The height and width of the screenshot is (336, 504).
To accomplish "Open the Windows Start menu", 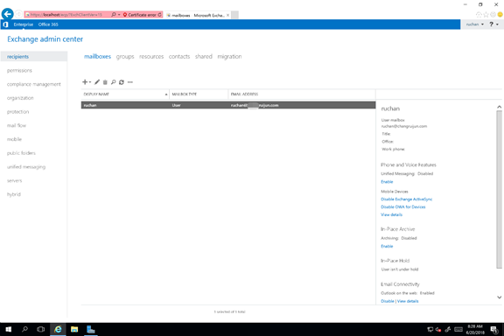I will pyautogui.click(x=9, y=329).
